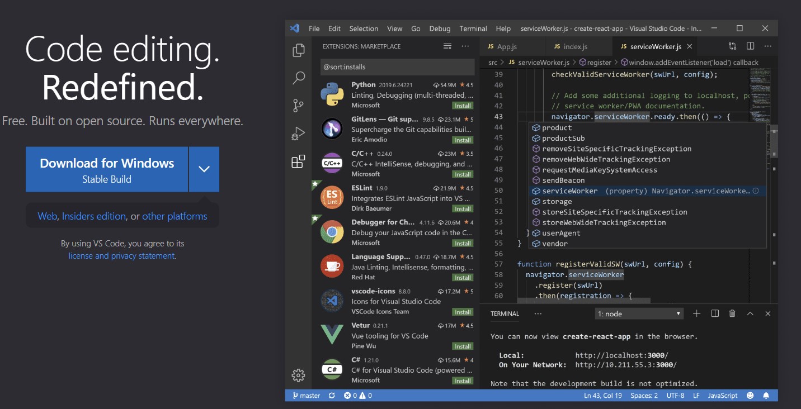Click the filter icon in the Extensions header
Viewport: 801px width, 409px height.
coord(447,46)
